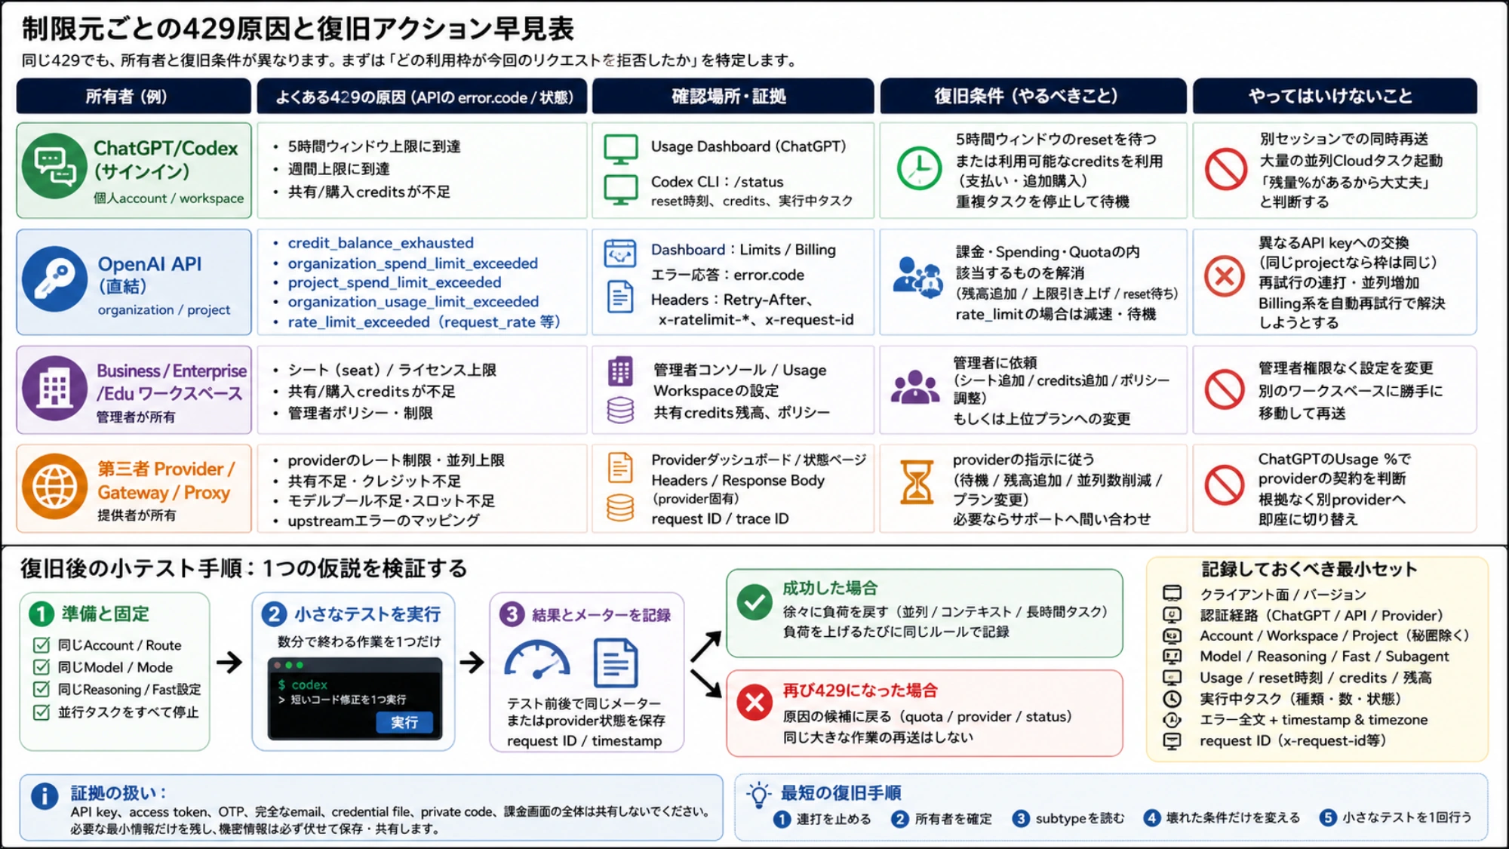
Task: Click the credit_balance_exhausted error code
Action: click(x=380, y=243)
